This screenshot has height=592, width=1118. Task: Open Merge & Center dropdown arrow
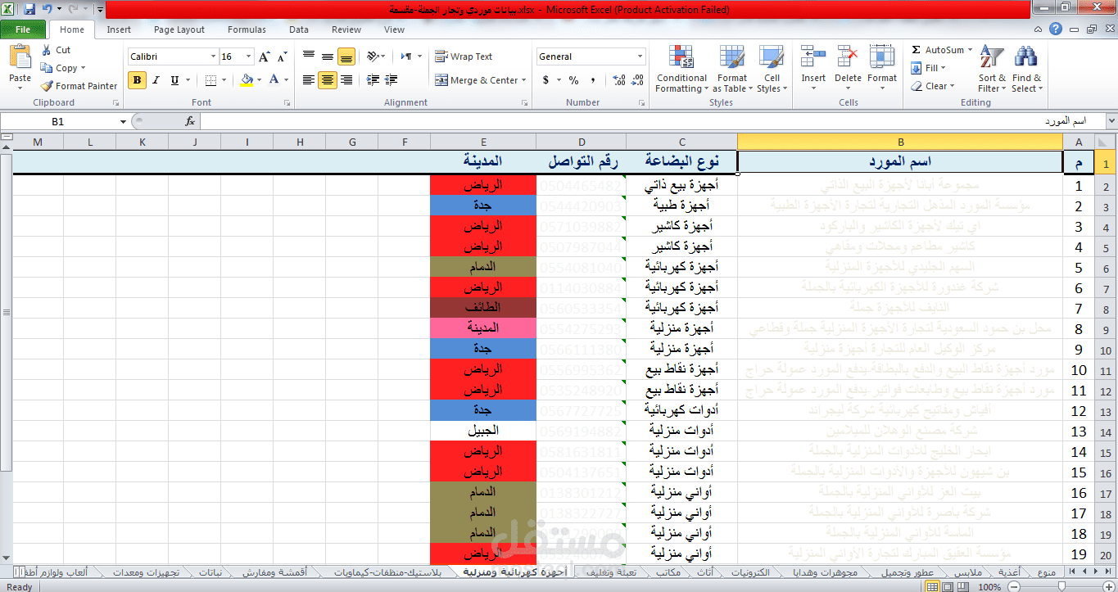coord(525,80)
